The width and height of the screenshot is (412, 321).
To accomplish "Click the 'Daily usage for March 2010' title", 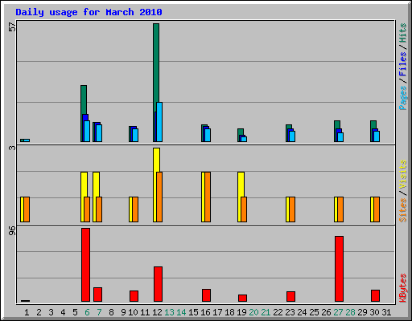I will point(89,12).
